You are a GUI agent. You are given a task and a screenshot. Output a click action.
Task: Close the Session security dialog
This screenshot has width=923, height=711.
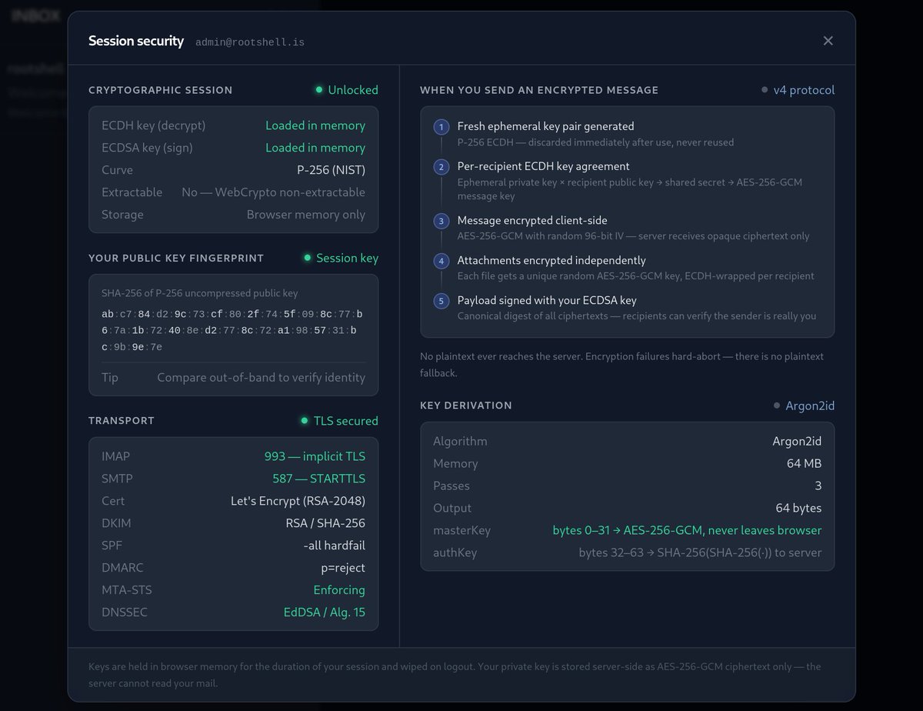click(x=828, y=41)
